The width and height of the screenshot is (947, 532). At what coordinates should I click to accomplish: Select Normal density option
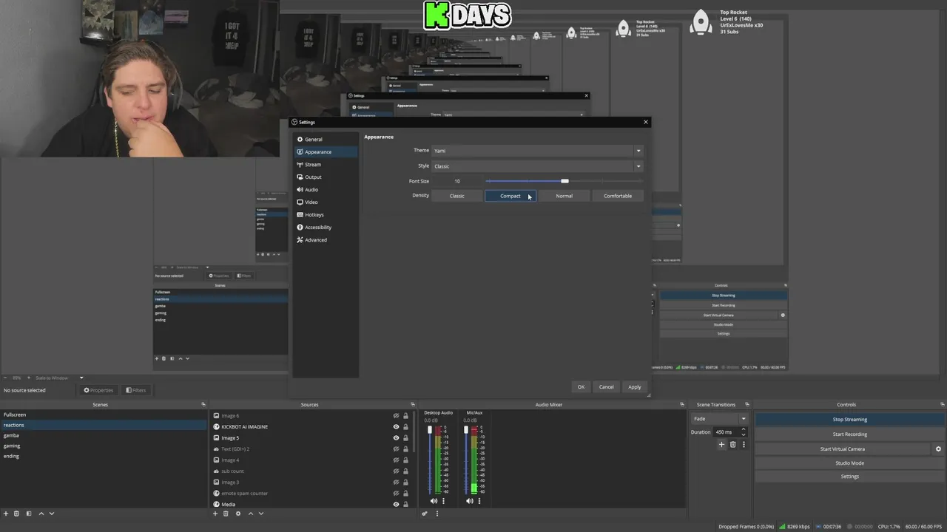pos(564,196)
